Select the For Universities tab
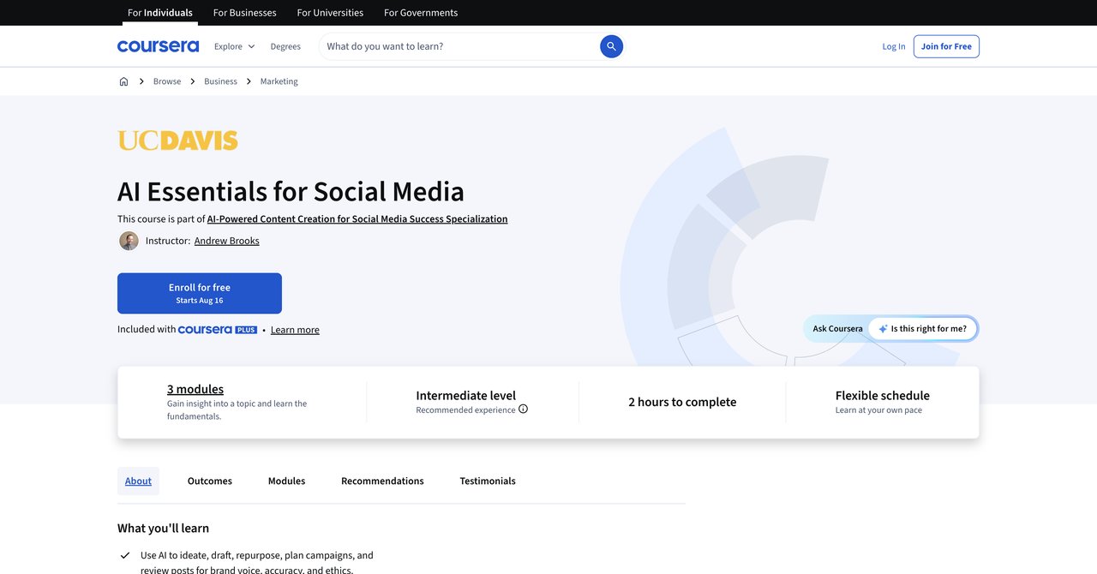The image size is (1097, 574). [x=330, y=13]
